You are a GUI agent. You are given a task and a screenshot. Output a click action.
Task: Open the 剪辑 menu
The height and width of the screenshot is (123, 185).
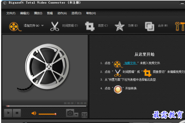50,13
